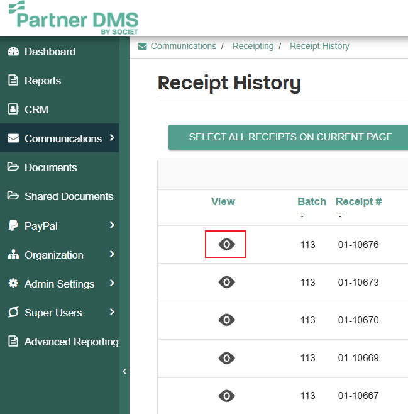Screen dimensions: 408x414
Task: View receipt 01-10669 with eye icon
Action: pyautogui.click(x=226, y=358)
